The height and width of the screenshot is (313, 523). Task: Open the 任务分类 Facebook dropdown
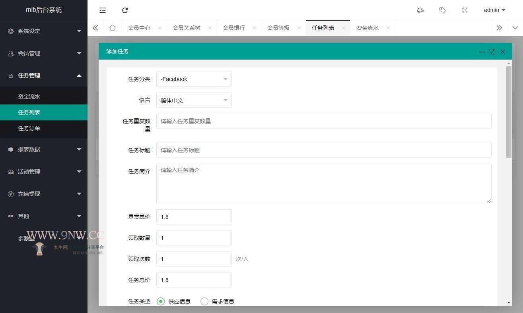[194, 79]
